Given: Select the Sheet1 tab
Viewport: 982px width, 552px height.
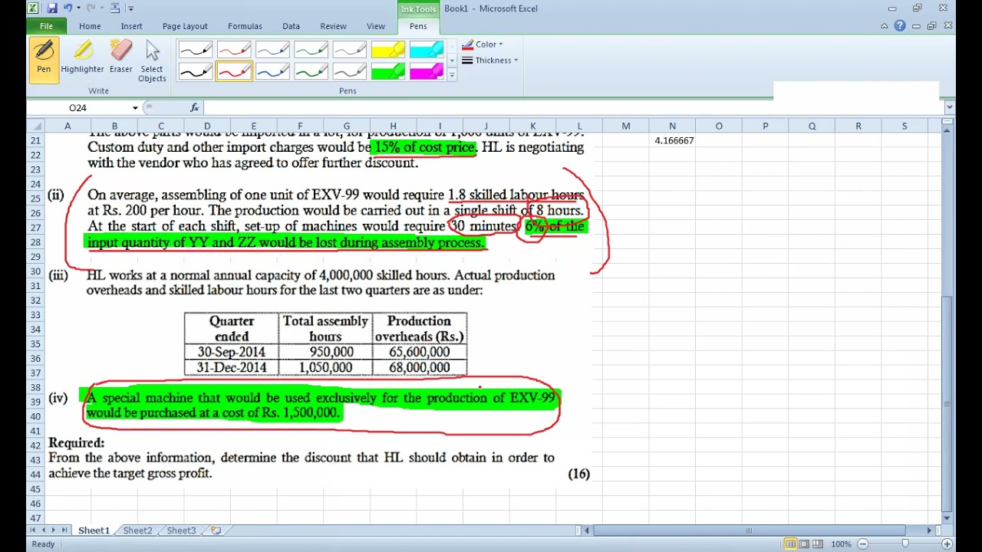Looking at the screenshot, I should (x=94, y=531).
